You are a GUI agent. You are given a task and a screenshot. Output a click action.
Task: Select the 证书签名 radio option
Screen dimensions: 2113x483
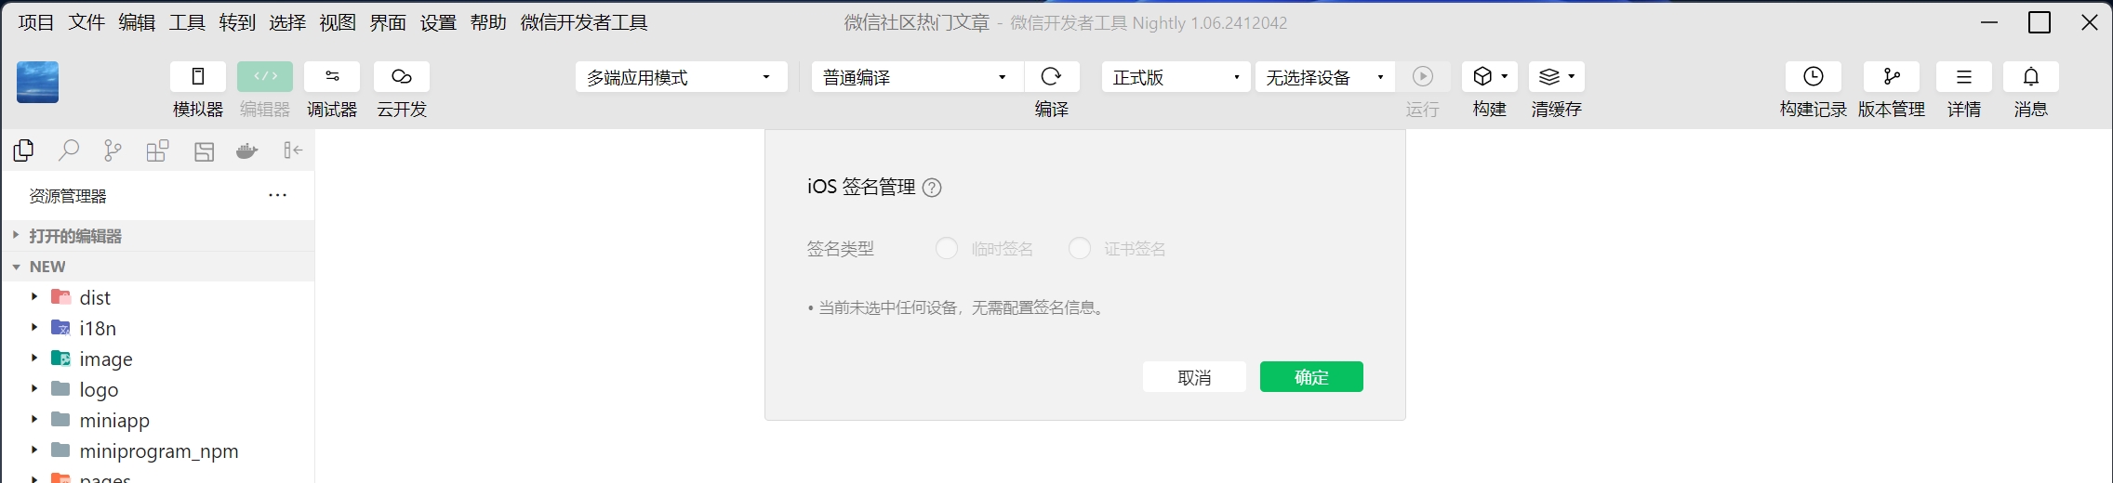click(x=1080, y=248)
